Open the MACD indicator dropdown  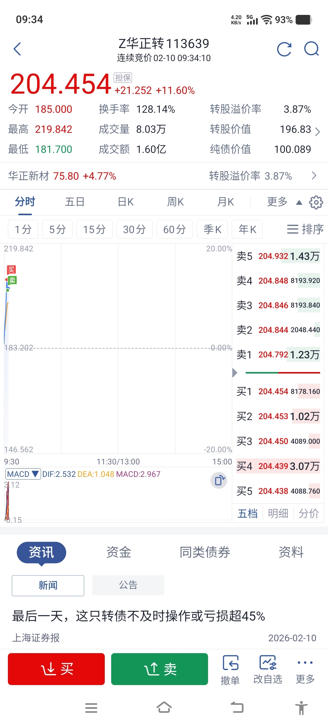tap(23, 474)
